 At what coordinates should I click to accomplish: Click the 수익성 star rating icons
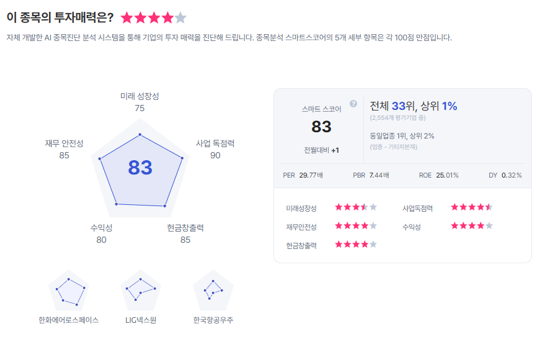tap(472, 226)
